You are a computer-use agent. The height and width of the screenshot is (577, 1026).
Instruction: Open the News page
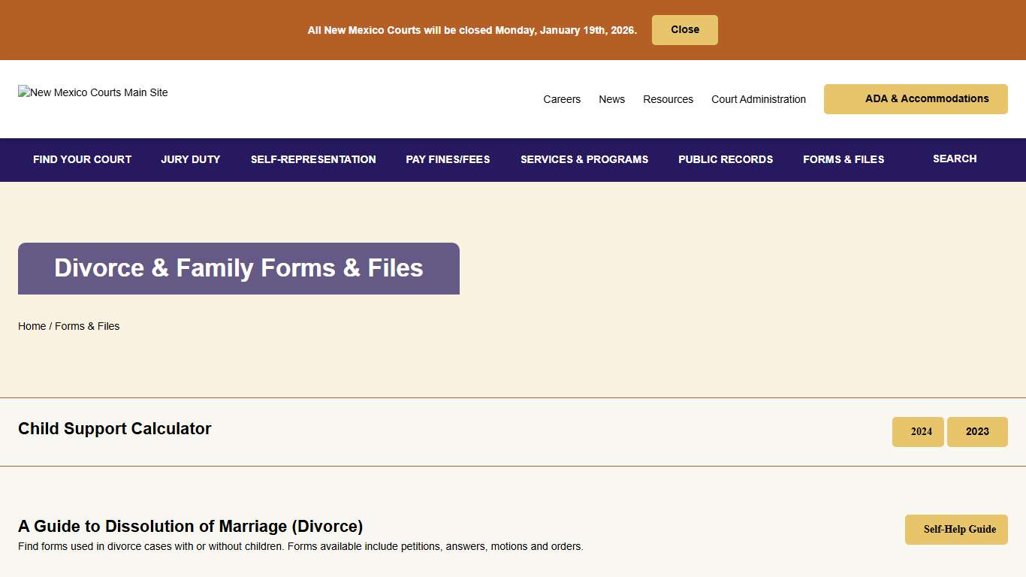point(611,98)
